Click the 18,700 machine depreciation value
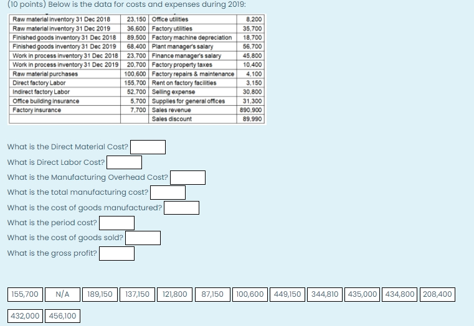This screenshot has width=474, height=326. point(252,37)
